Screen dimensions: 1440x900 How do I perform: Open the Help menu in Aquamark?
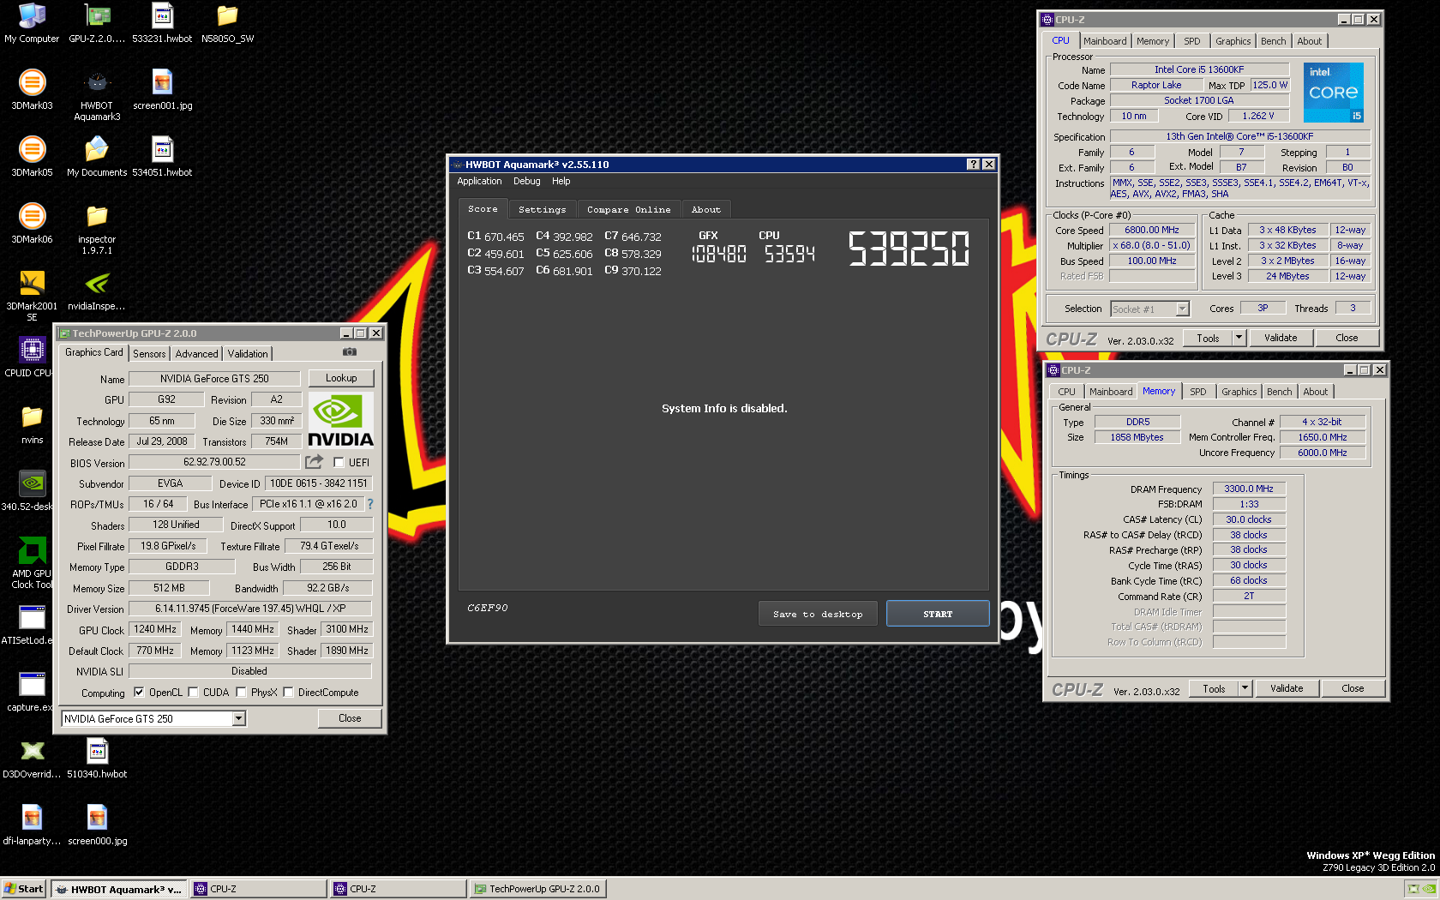pyautogui.click(x=561, y=181)
